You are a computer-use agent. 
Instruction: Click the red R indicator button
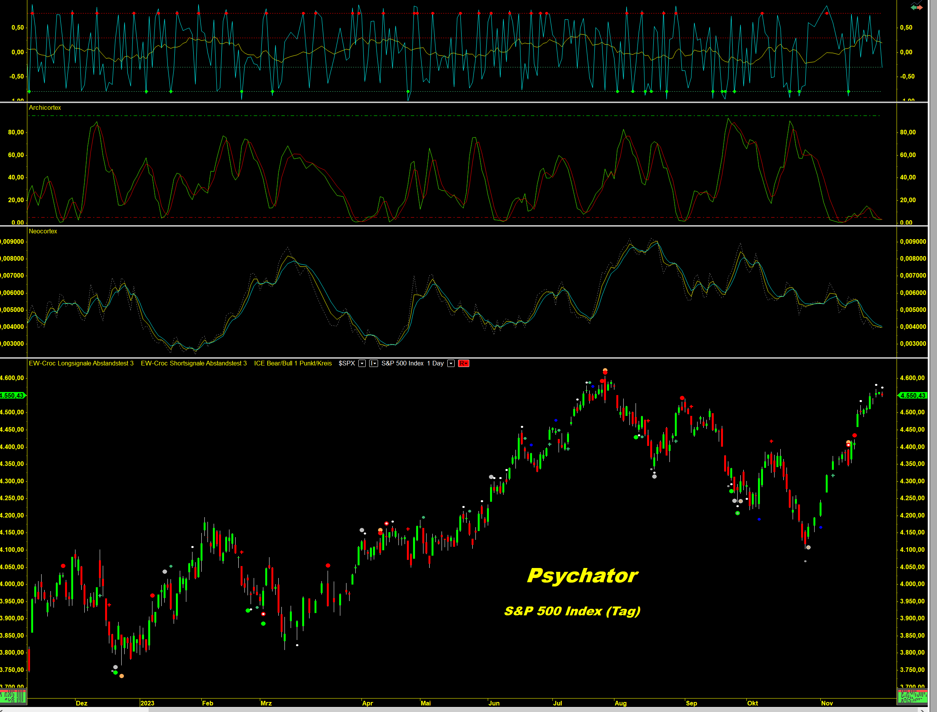(x=463, y=363)
